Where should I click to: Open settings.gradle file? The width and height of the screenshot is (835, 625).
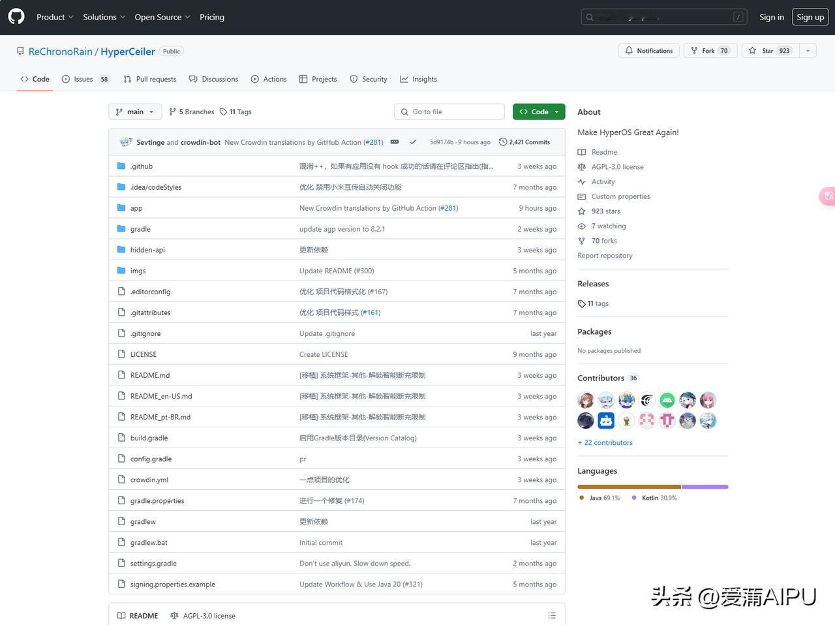pyautogui.click(x=153, y=563)
